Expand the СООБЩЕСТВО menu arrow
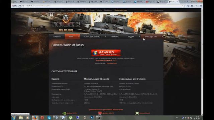This screenshot has width=214, height=120. pos(162,36)
